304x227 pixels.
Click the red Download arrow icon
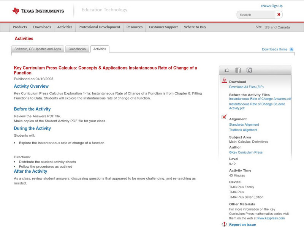coord(224,80)
